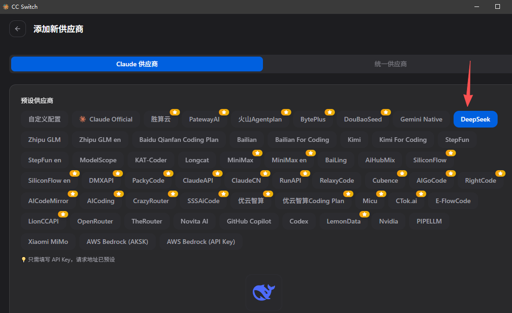
Task: Pick the PackyCode provider
Action: click(148, 180)
